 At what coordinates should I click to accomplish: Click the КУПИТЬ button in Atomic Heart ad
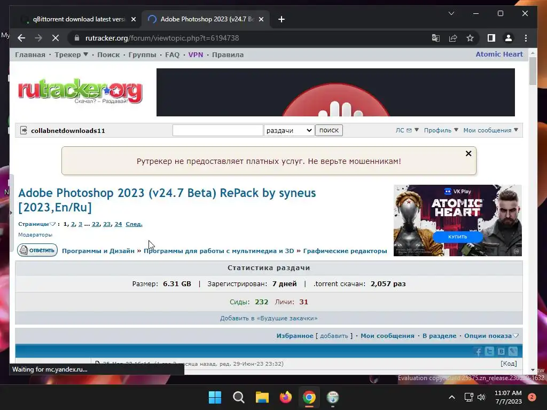tap(457, 236)
